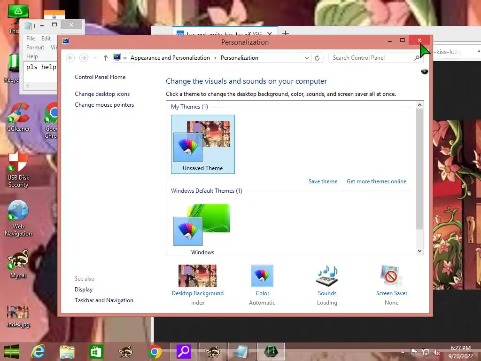Image resolution: width=481 pixels, height=361 pixels.
Task: Click the help icon in Personalization
Action: (x=425, y=71)
